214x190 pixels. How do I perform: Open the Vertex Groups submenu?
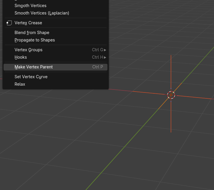point(56,50)
